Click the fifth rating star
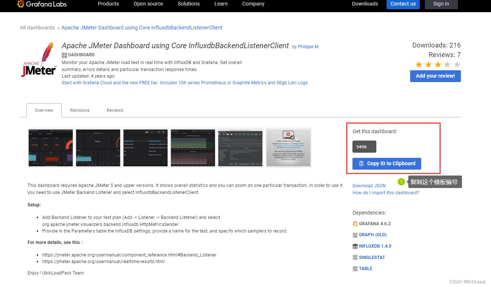 457,65
